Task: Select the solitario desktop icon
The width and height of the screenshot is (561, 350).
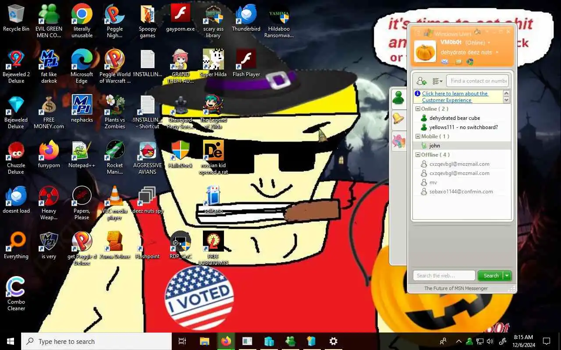Action: coord(213,199)
